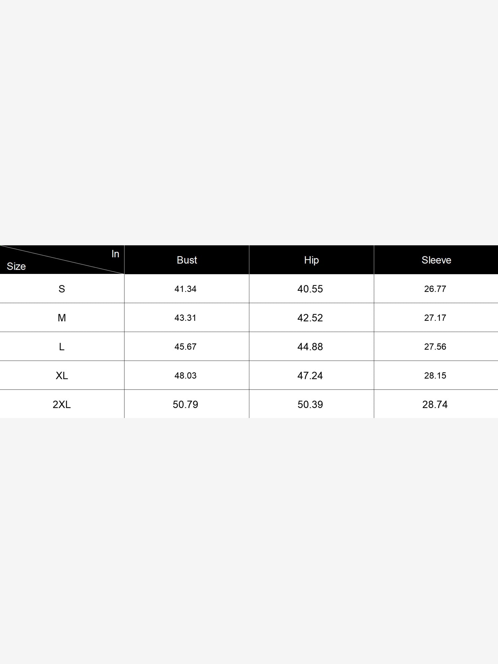The width and height of the screenshot is (498, 664).
Task: Click the 2XL size row label
Action: coord(62,404)
